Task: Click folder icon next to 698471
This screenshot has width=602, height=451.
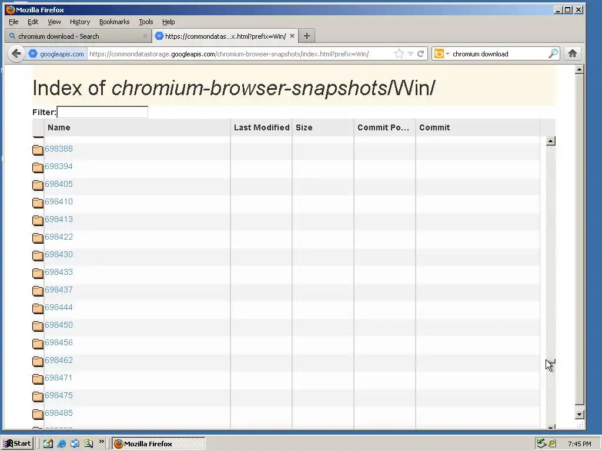Action: pos(38,379)
